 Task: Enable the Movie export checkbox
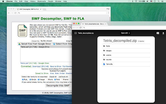click(46, 80)
